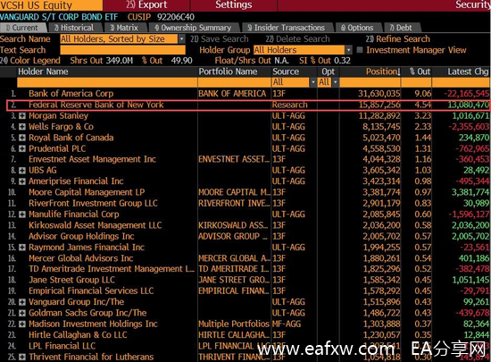Sort by the % Out column header
Screen dimensions: 491x362
tap(420, 72)
